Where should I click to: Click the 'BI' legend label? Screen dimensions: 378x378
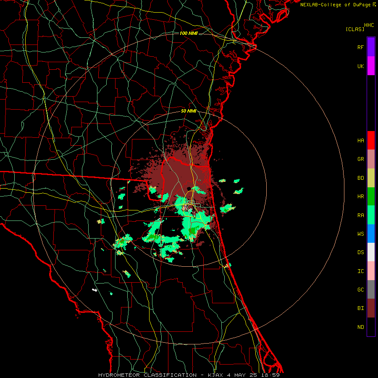tap(361, 308)
